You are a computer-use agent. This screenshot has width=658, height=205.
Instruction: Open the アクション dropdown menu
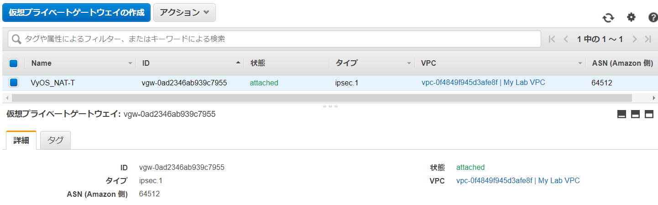point(184,12)
